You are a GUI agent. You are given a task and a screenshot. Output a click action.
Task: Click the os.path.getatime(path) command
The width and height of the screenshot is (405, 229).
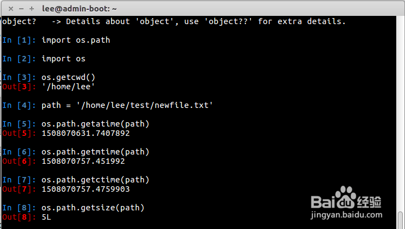[95, 124]
